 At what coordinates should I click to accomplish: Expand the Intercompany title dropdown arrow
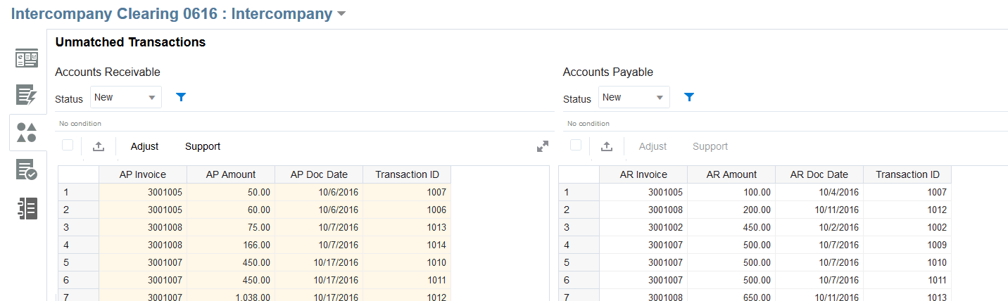[x=341, y=14]
